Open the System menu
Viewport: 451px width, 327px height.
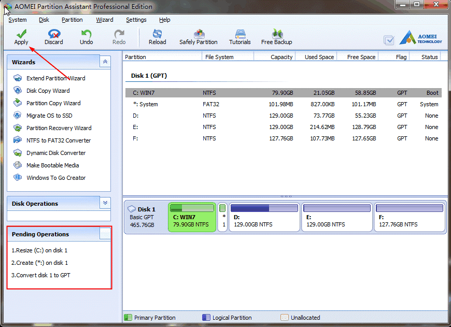point(18,20)
